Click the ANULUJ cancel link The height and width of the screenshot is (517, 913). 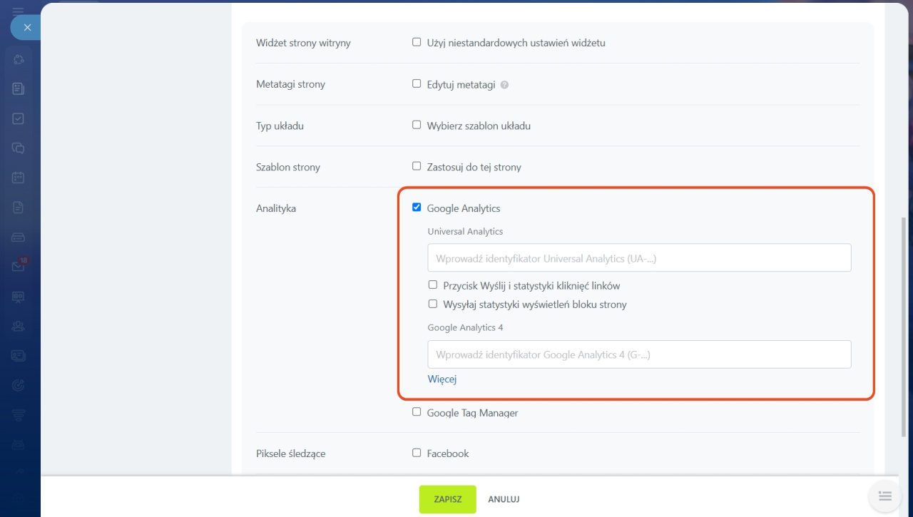[x=504, y=499]
